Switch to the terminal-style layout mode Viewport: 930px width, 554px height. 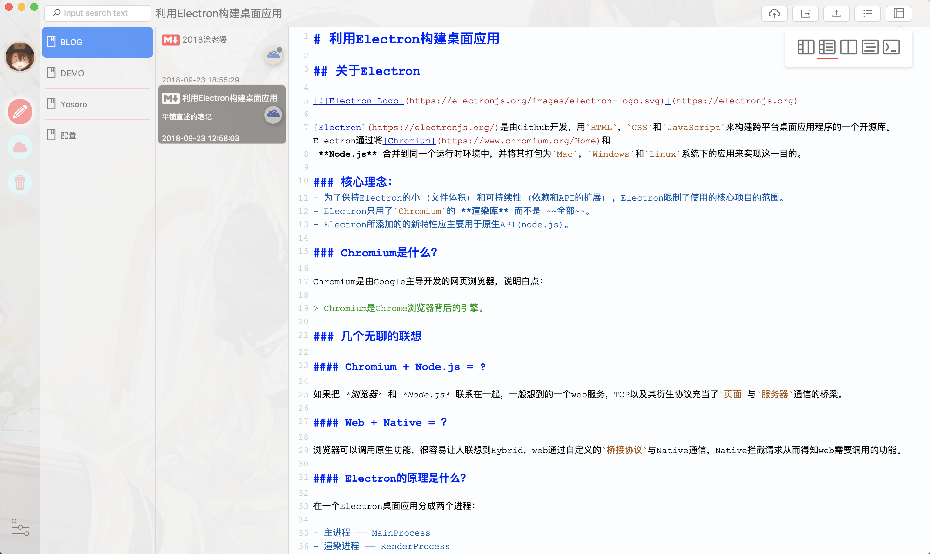point(891,47)
